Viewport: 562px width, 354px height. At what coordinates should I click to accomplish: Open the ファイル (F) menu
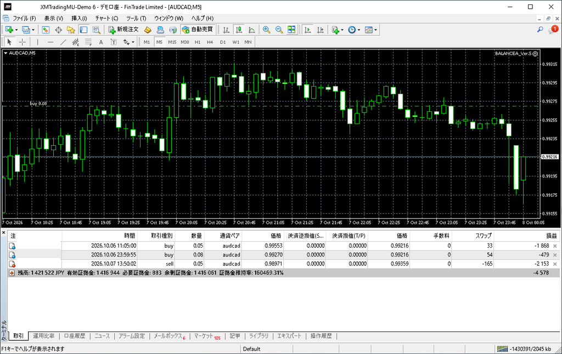click(x=24, y=18)
